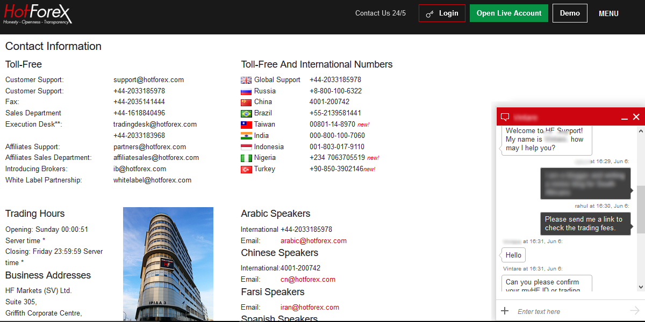Click the 'Please send me a link' chat message
The width and height of the screenshot is (645, 322).
tap(585, 223)
